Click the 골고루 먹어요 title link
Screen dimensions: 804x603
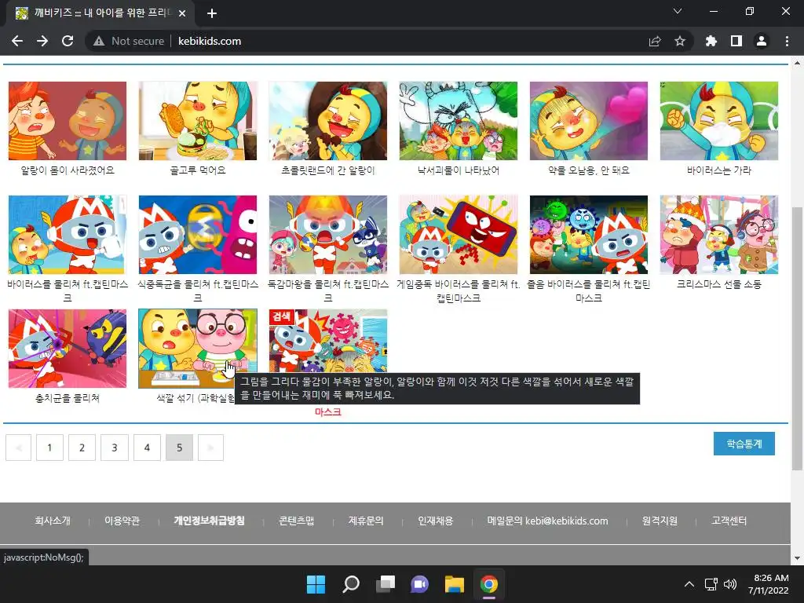(197, 170)
